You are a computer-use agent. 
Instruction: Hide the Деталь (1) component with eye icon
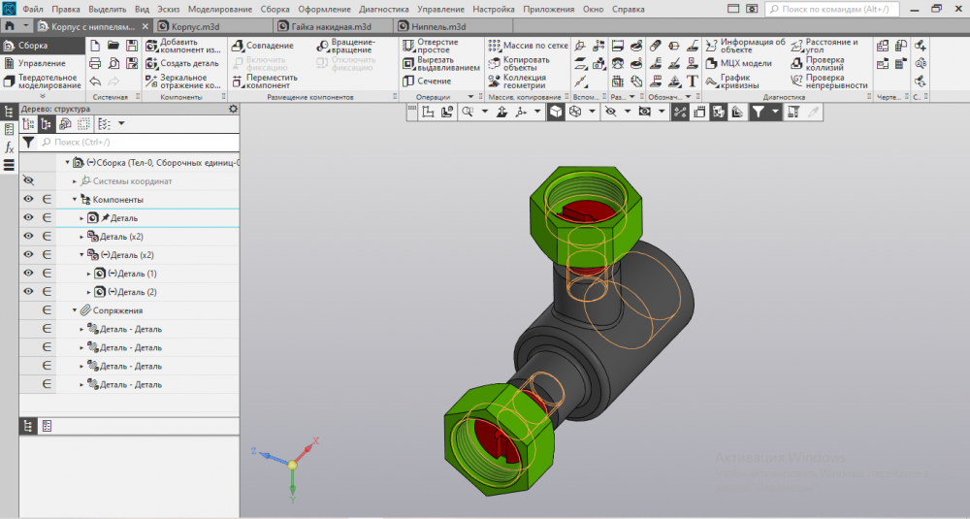pos(28,274)
